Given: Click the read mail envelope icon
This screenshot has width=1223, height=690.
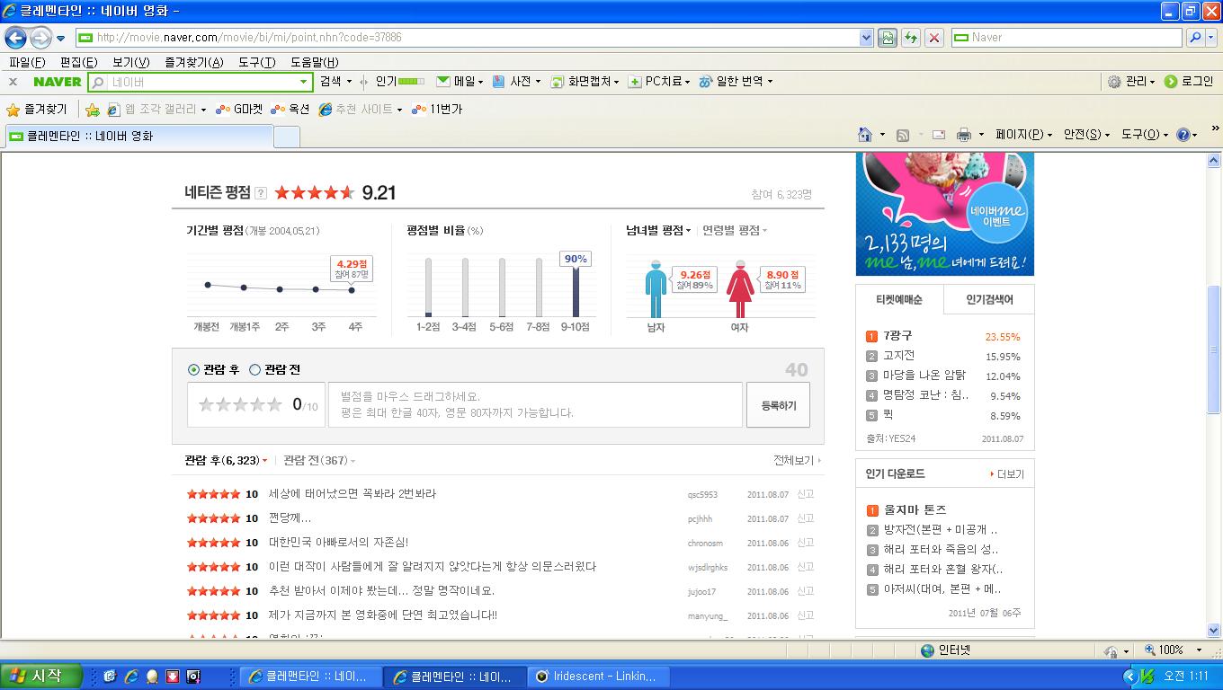Looking at the screenshot, I should (939, 135).
